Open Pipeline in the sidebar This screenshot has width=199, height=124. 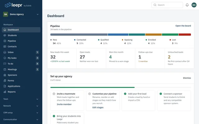(x=21, y=41)
